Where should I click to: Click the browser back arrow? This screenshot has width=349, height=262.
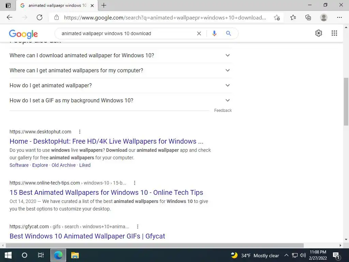coord(9,17)
